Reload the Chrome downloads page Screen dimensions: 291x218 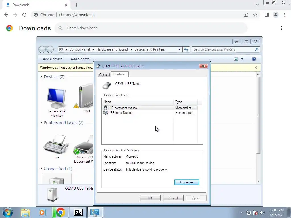point(24,15)
